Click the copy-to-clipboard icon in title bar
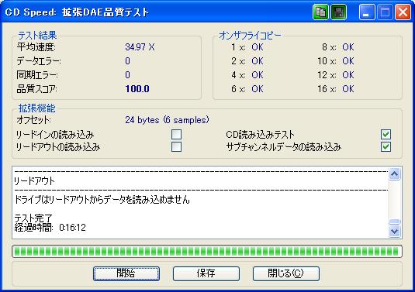415x292 pixels. pos(320,12)
